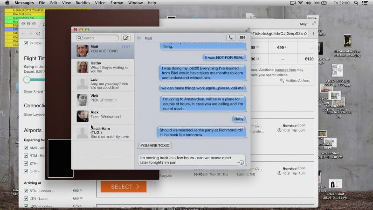Image resolution: width=373 pixels, height=210 pixels.
Task: Click the BILEL first conv sticky note line
Action: (x=22, y=14)
